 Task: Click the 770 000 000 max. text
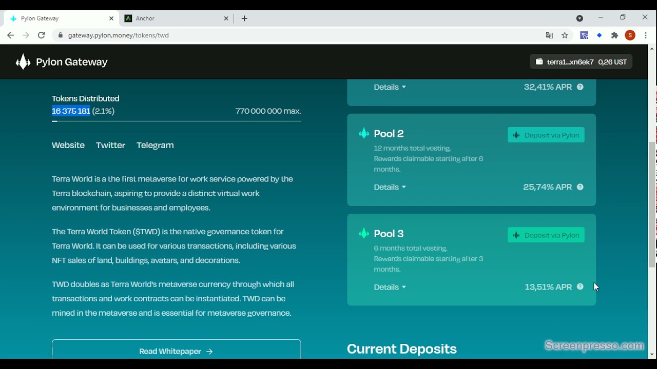(268, 111)
